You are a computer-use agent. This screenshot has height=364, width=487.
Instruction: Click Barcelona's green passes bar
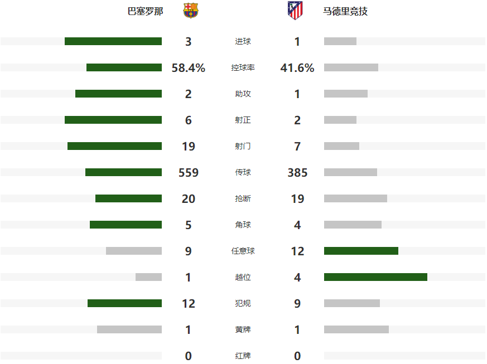[x=123, y=172]
